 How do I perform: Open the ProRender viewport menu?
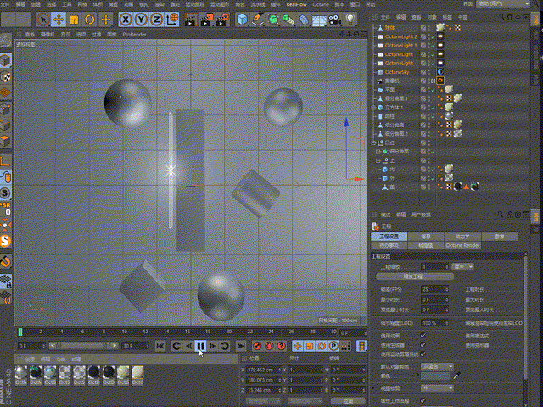(x=134, y=35)
